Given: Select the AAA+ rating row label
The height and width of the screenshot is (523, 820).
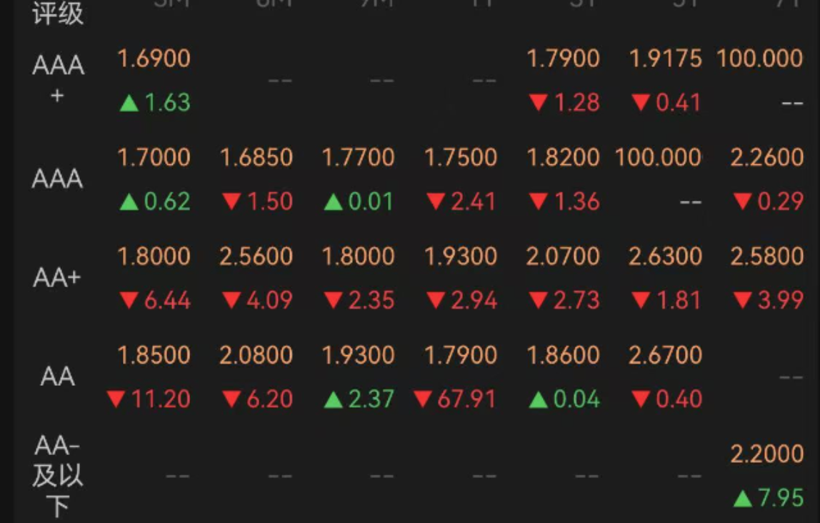Looking at the screenshot, I should pyautogui.click(x=58, y=79).
